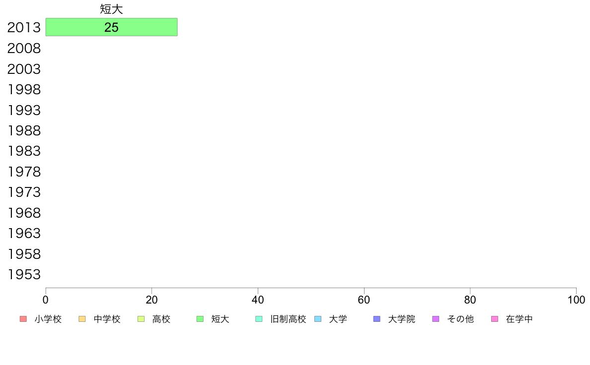This screenshot has height=365, width=590.
Task: Select the 高校 yellow-green legend swatch
Action: click(141, 319)
